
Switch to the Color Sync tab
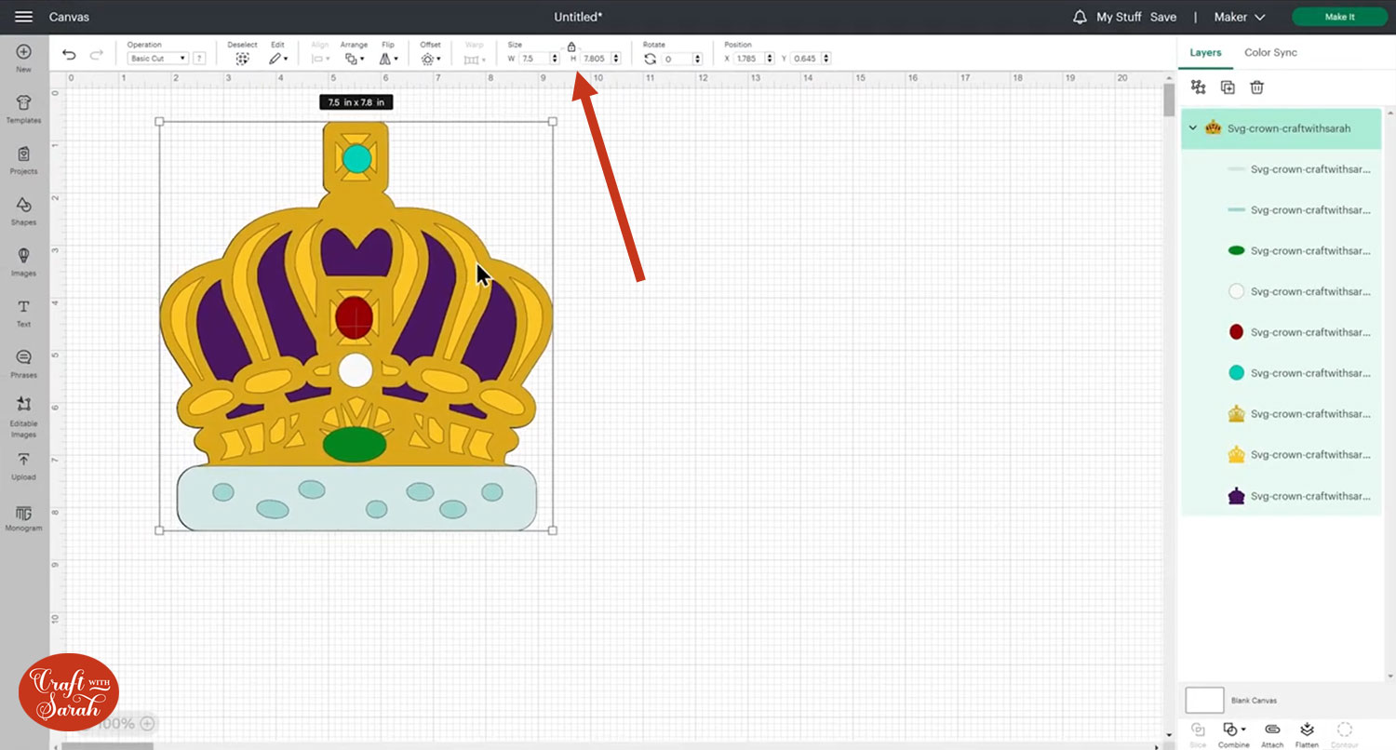(x=1270, y=53)
